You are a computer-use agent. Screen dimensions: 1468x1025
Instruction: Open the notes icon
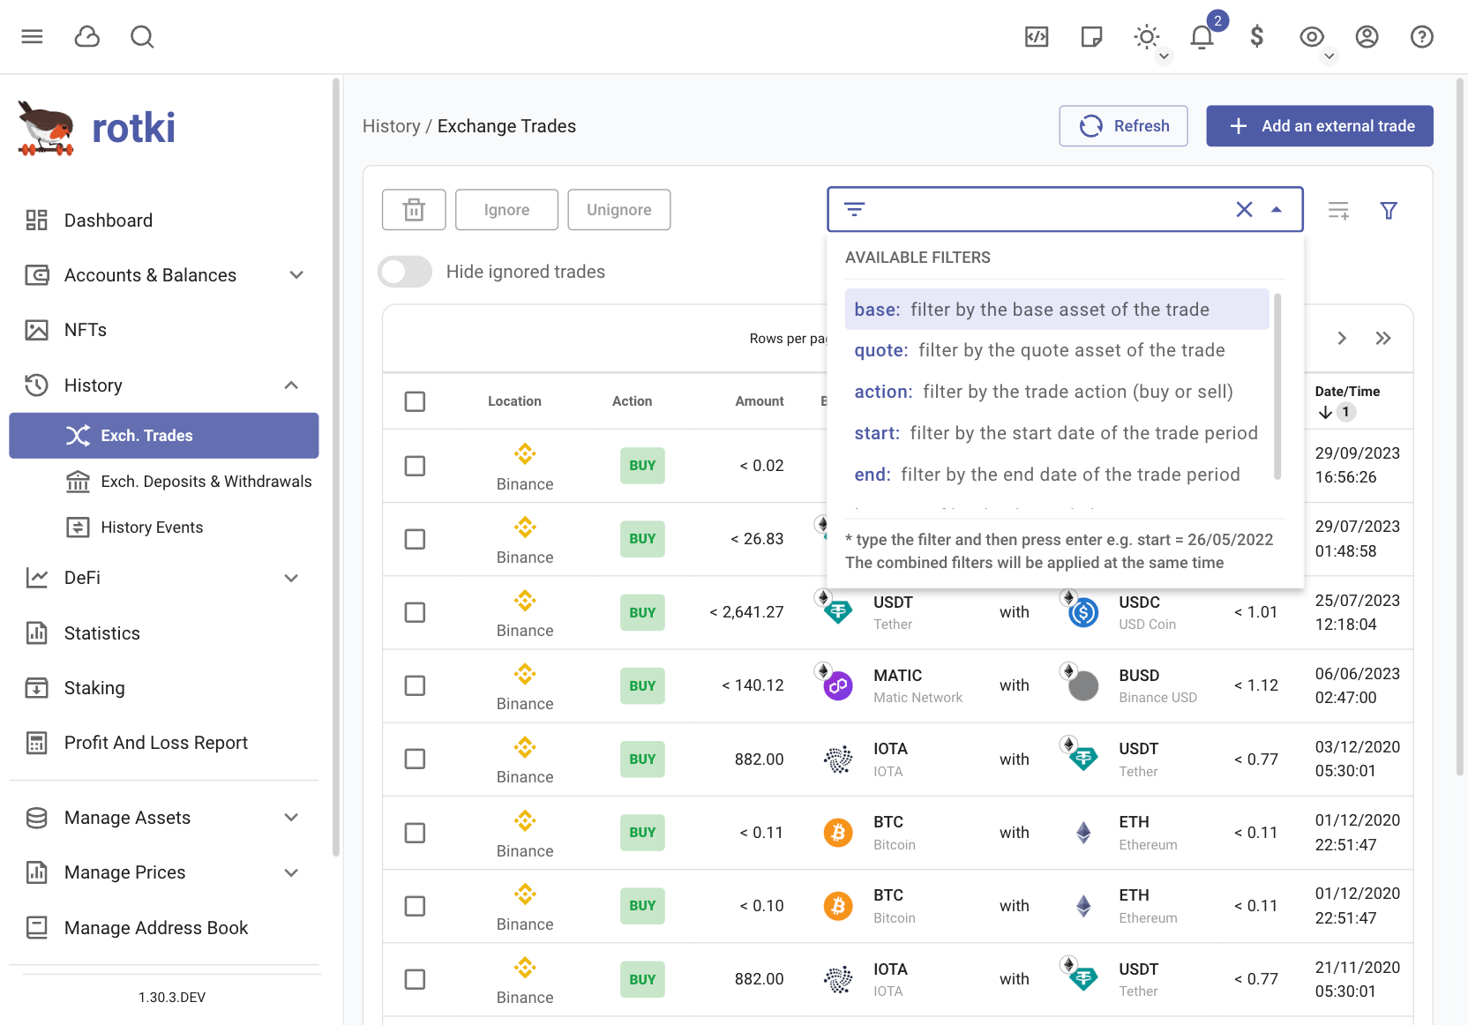(x=1091, y=36)
